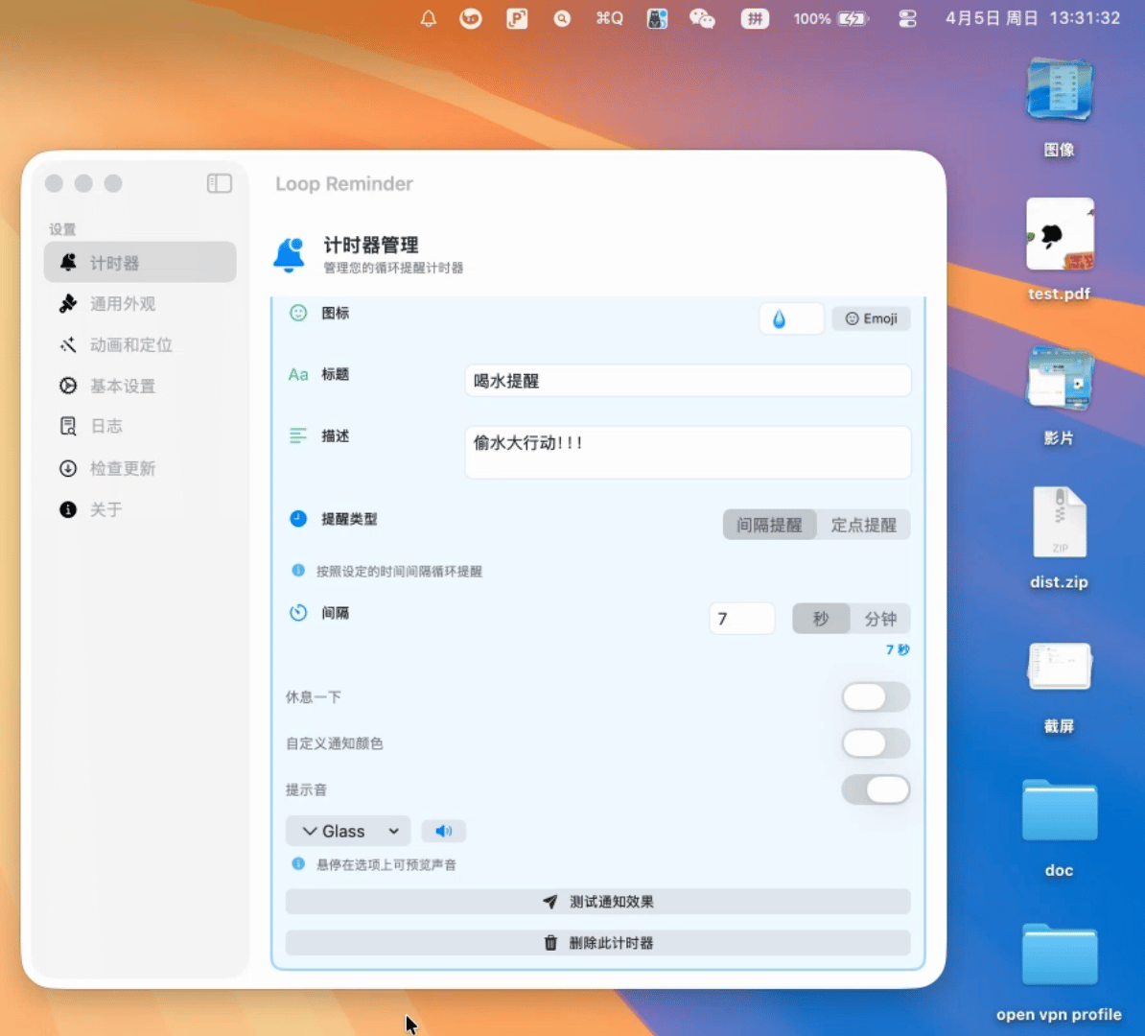Open the notification bell in menu bar
Viewport: 1145px width, 1036px height.
point(429,18)
